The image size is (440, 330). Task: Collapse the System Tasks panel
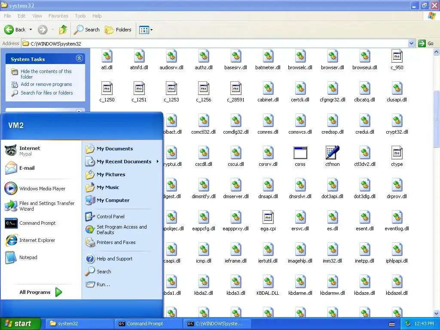(79, 58)
